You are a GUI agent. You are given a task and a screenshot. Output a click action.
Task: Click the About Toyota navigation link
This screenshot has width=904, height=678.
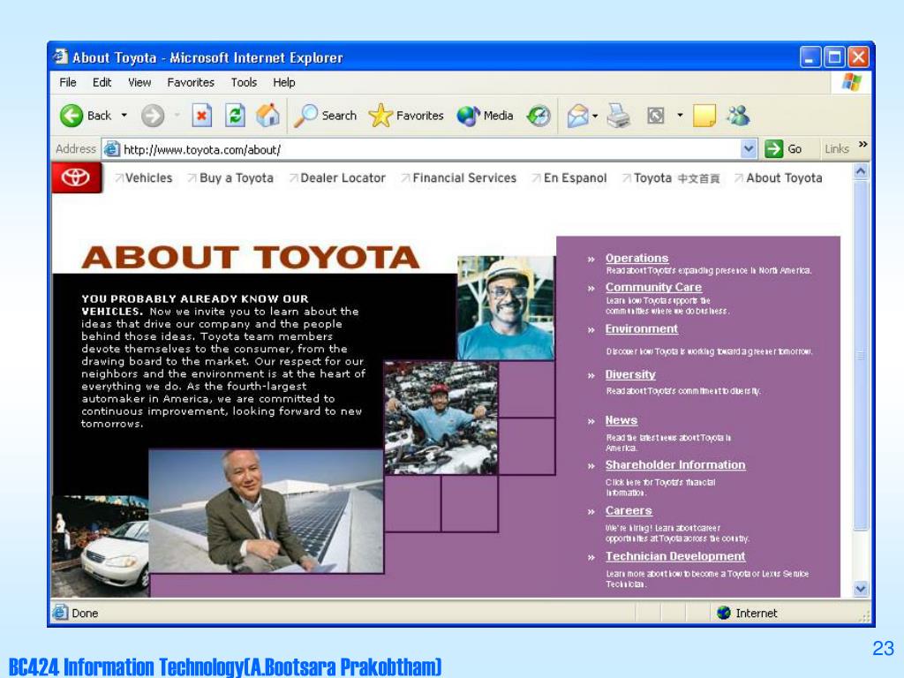[784, 178]
